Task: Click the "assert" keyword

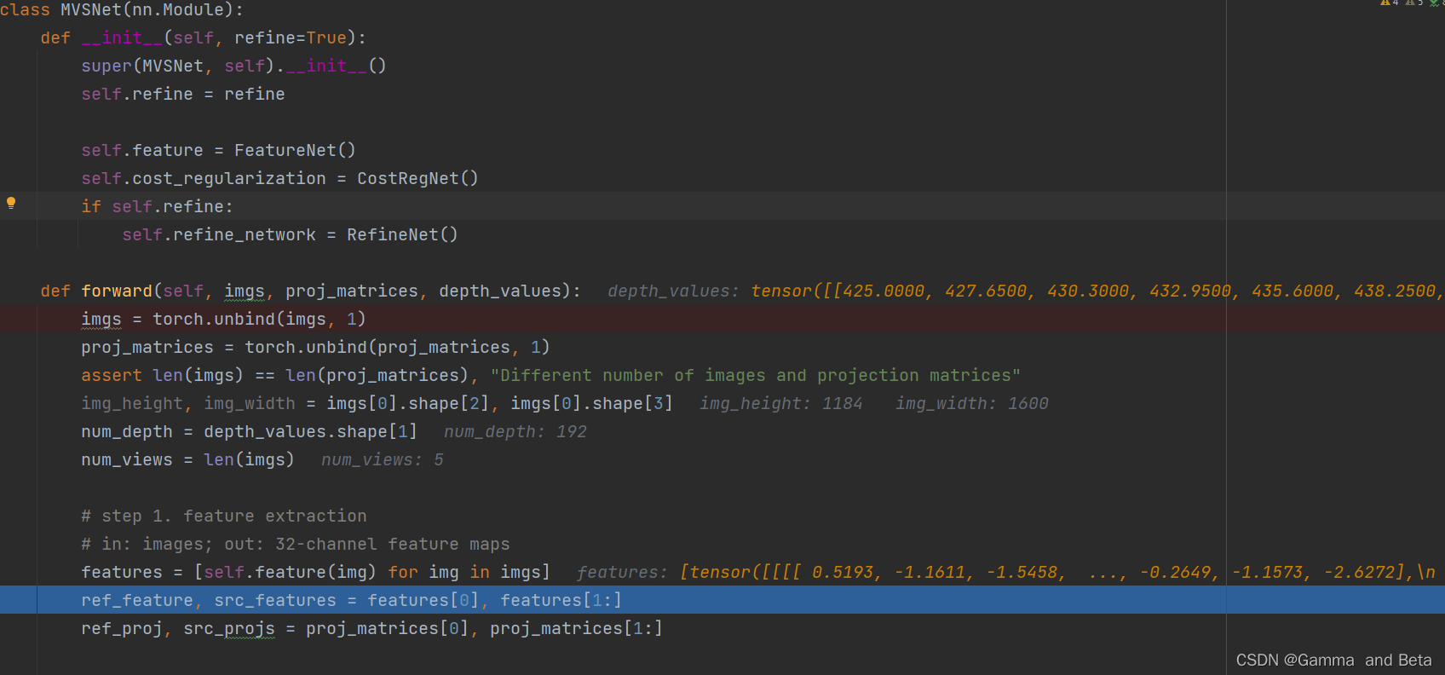Action: tap(112, 375)
